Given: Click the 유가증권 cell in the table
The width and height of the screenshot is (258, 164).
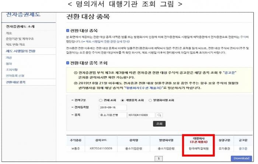Looking at the screenshot, I should pos(224,148).
